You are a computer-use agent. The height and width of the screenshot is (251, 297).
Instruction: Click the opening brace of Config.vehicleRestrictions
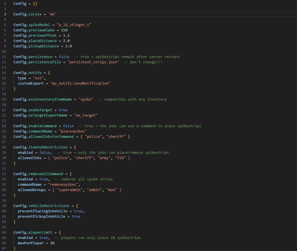click(x=77, y=206)
